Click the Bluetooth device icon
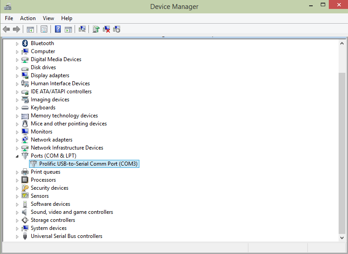The image size is (348, 254). pos(25,43)
